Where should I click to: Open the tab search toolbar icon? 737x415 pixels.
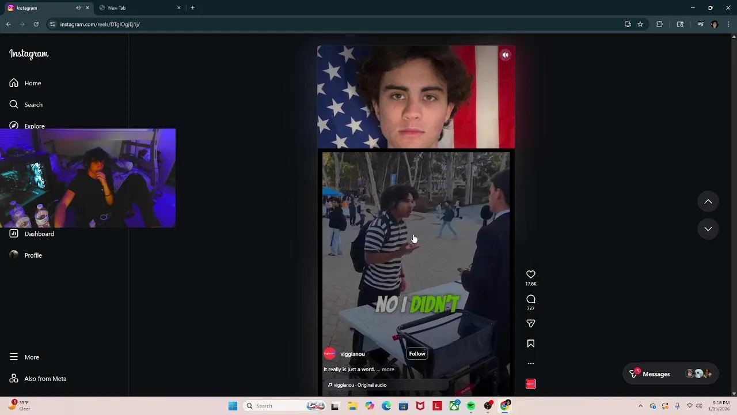[x=680, y=24]
